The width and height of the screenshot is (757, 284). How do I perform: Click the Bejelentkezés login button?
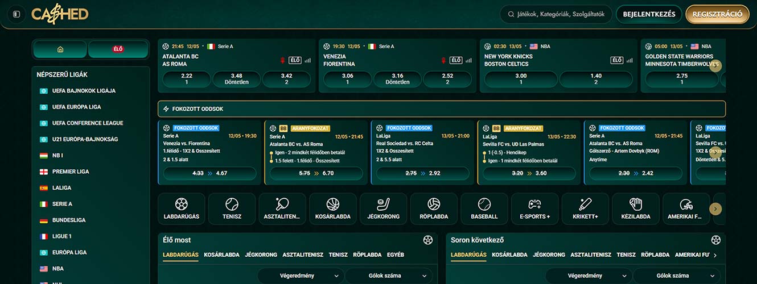[649, 14]
